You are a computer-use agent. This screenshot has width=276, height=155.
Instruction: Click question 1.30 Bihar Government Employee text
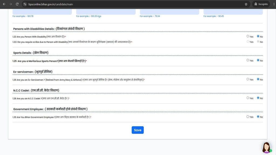coord(52,117)
